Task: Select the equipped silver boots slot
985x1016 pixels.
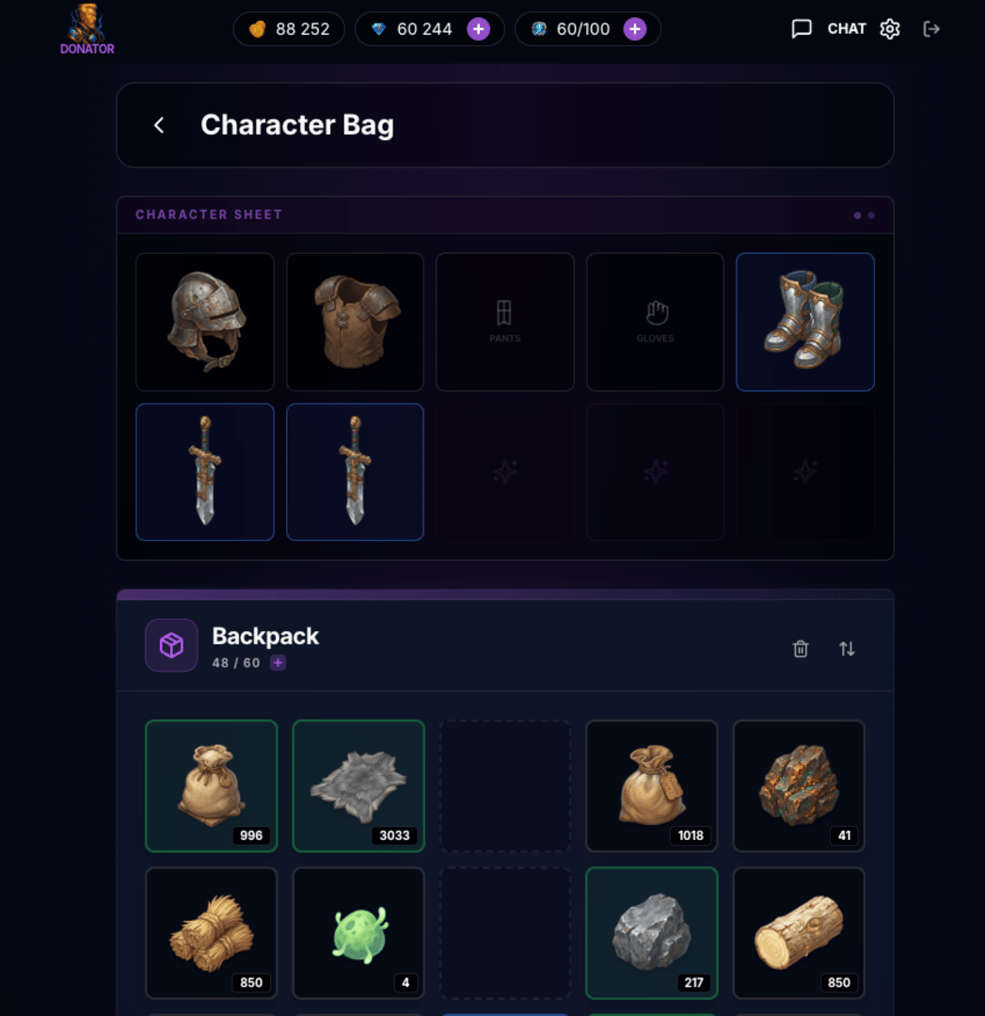Action: tap(805, 322)
